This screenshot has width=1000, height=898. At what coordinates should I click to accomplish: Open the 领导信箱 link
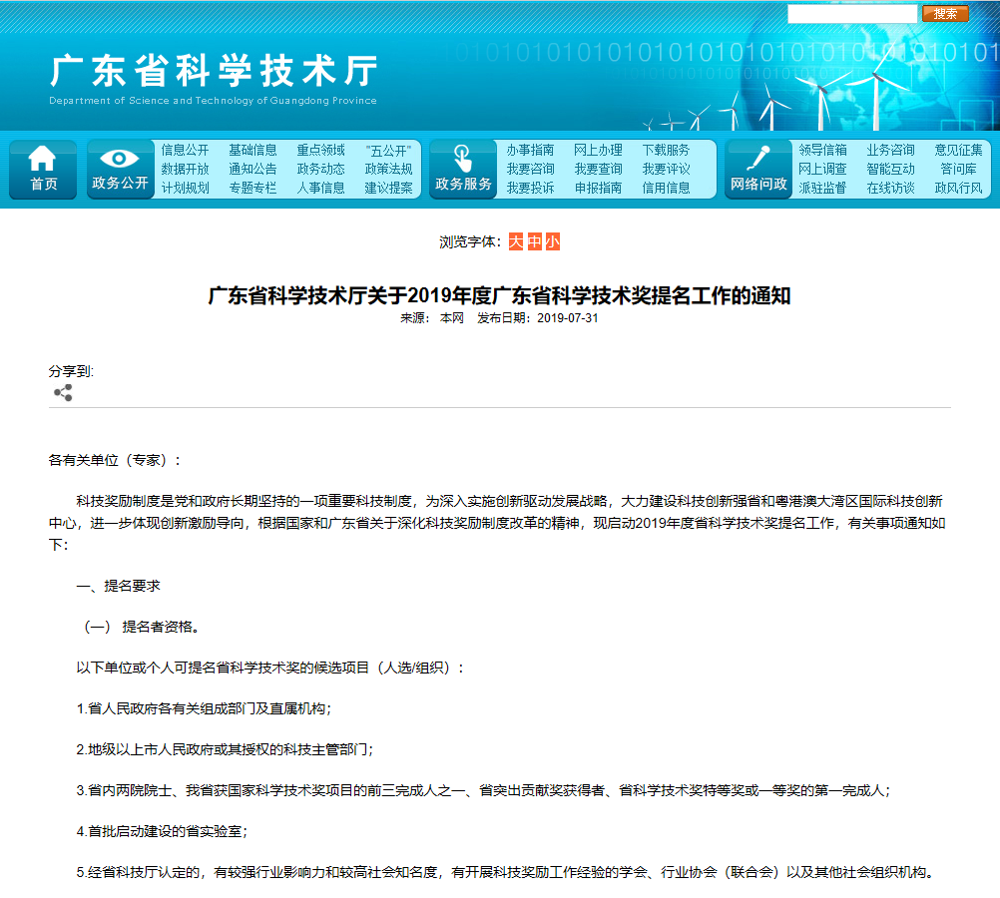click(822, 150)
